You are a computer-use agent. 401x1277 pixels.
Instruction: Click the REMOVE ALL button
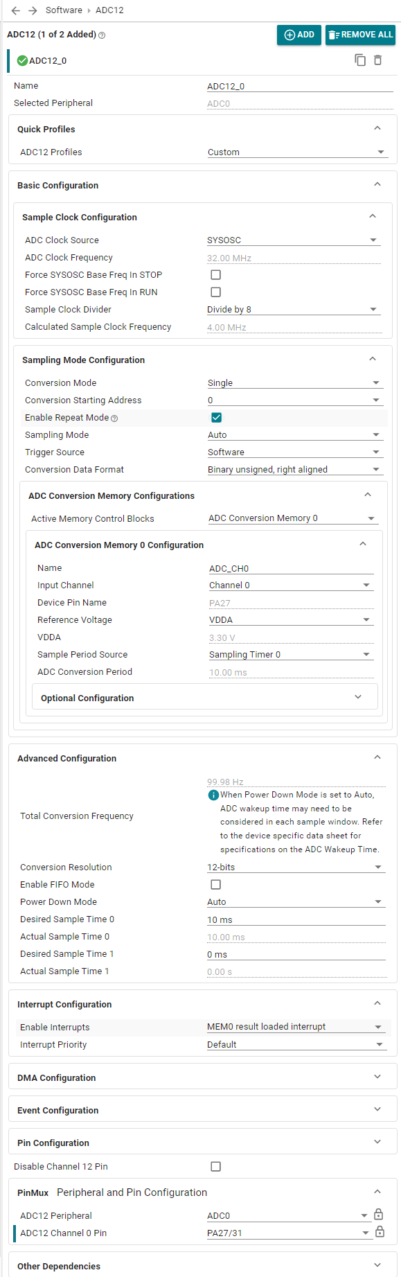click(x=360, y=35)
